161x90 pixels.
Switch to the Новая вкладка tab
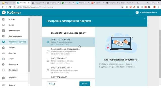tap(127, 3)
